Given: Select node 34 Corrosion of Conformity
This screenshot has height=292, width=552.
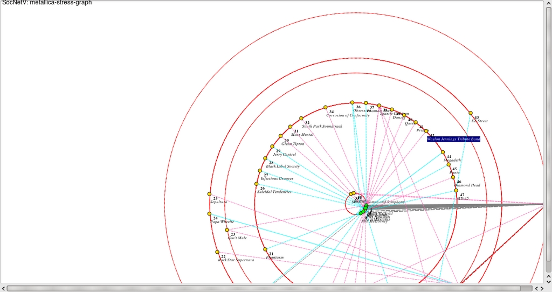Looking at the screenshot, I should click(325, 107).
